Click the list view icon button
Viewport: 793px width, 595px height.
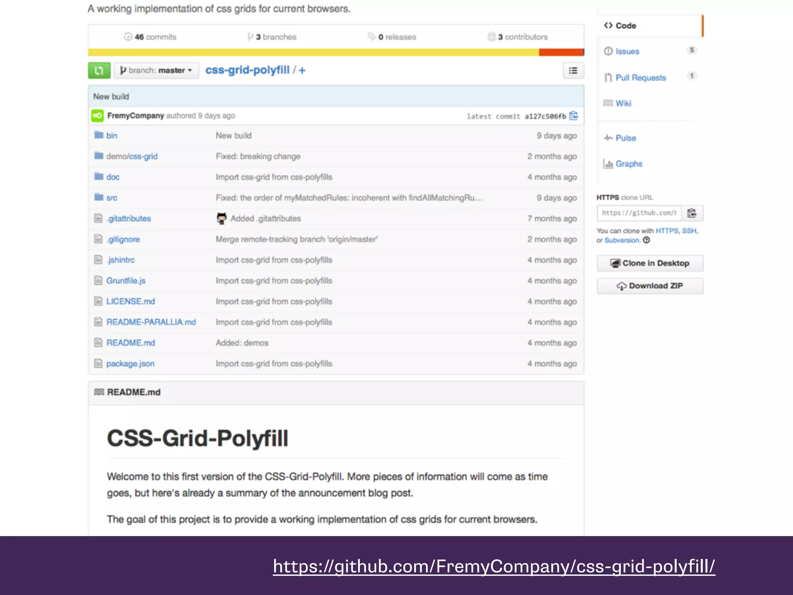pos(573,71)
